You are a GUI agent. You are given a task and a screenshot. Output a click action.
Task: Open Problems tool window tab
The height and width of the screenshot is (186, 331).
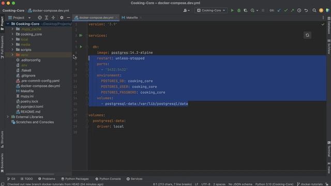tap(47, 179)
